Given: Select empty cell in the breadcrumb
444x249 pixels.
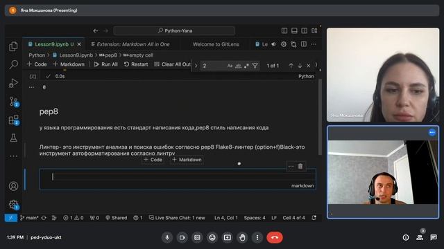Looking at the screenshot, I should tap(139, 55).
